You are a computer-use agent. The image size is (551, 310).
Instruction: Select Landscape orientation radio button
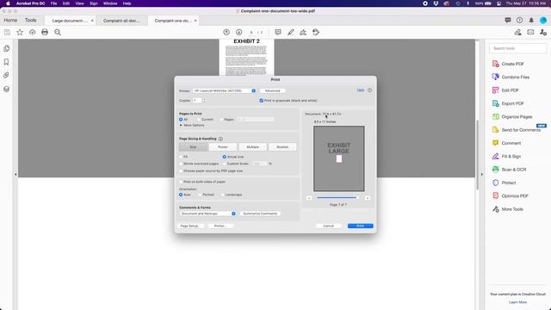point(223,195)
